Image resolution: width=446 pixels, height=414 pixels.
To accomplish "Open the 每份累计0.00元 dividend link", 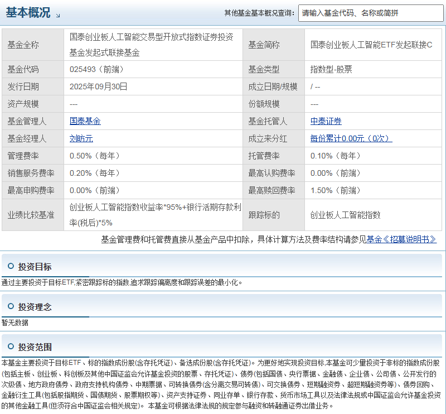I will coord(351,138).
